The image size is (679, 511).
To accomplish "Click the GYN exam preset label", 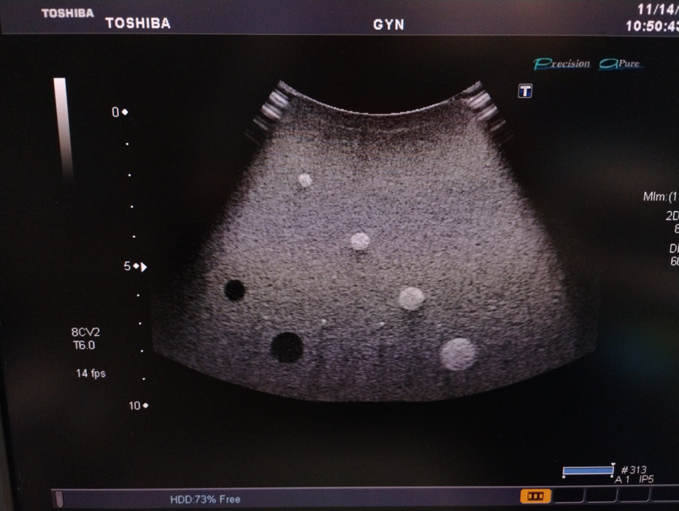I will pos(388,24).
